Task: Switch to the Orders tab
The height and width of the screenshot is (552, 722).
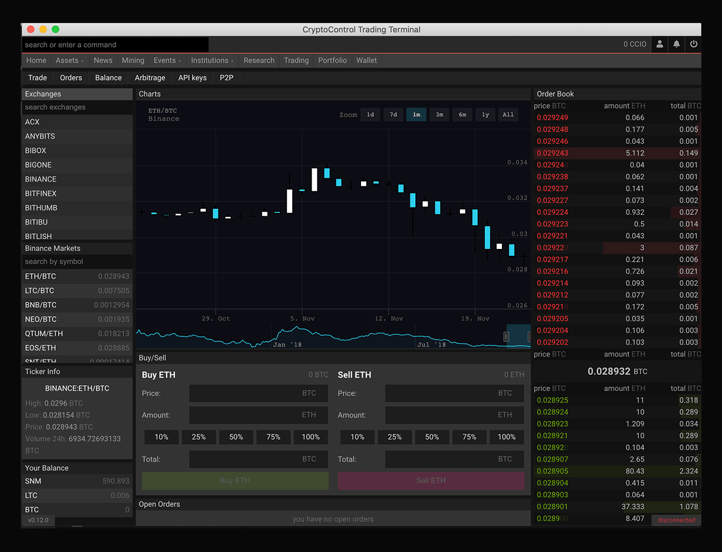Action: tap(71, 78)
